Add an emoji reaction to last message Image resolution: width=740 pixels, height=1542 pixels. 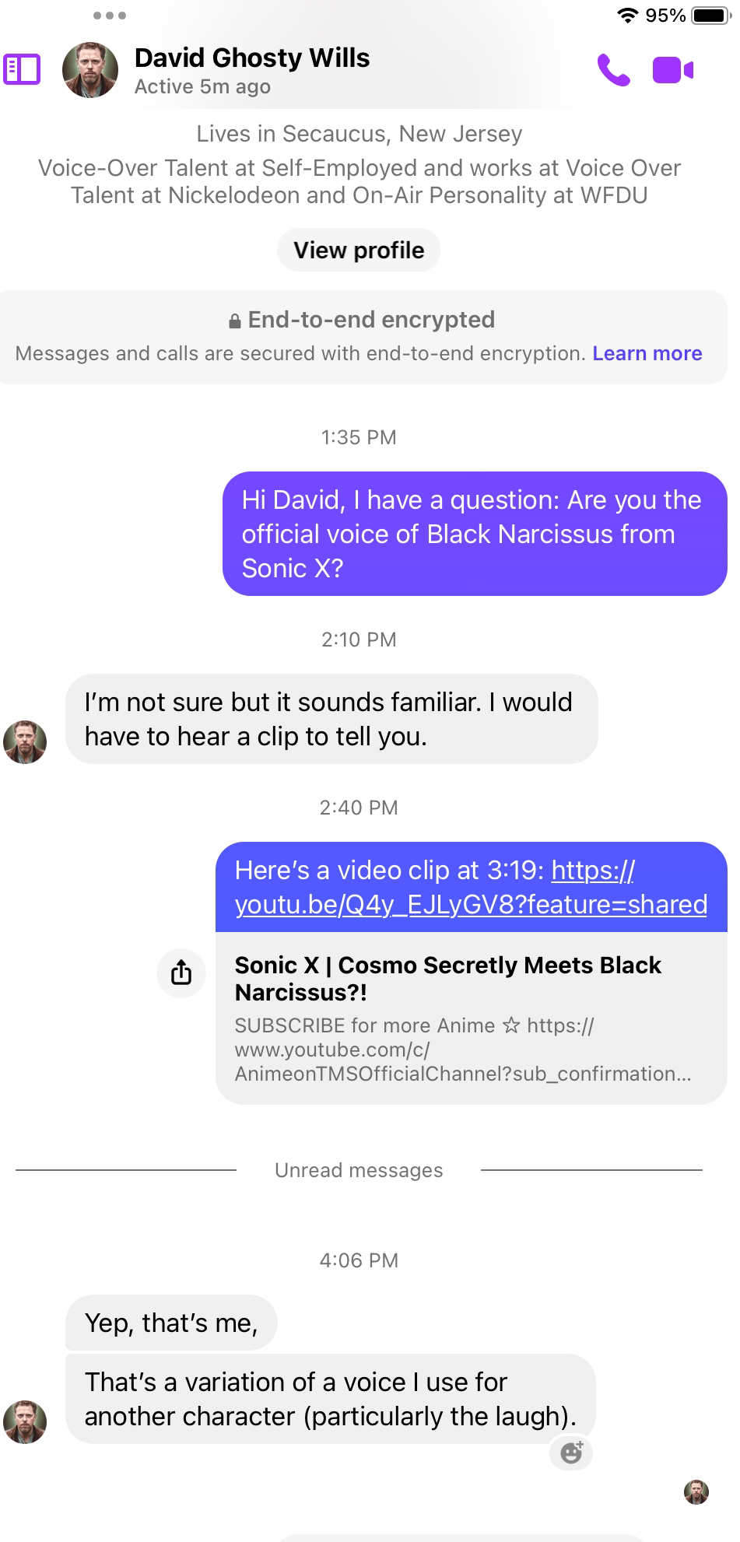tap(571, 1452)
